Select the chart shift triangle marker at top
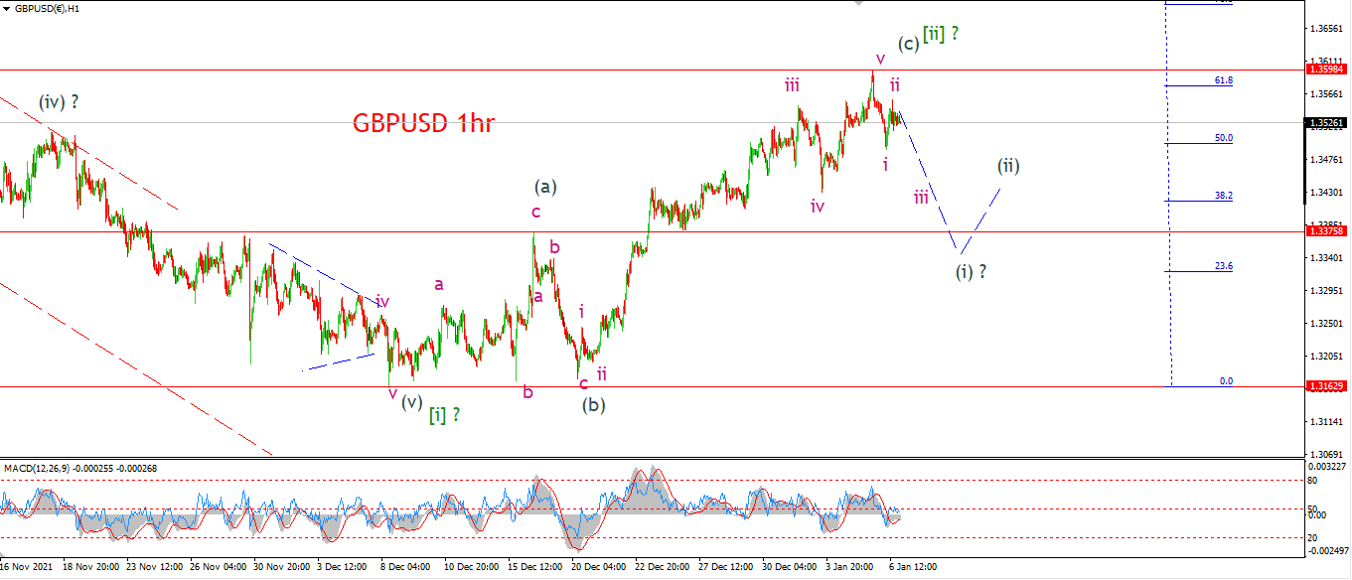Image resolution: width=1352 pixels, height=580 pixels. coord(860,4)
